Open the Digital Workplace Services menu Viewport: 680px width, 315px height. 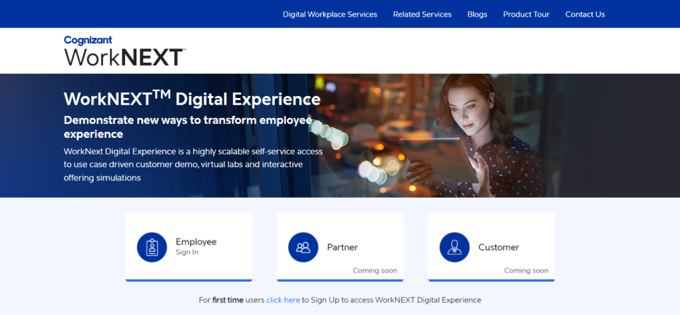pyautogui.click(x=329, y=14)
